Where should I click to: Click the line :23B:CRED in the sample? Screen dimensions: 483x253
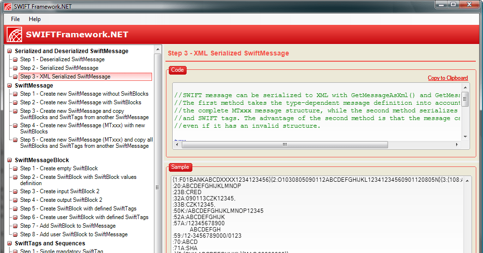187,192
